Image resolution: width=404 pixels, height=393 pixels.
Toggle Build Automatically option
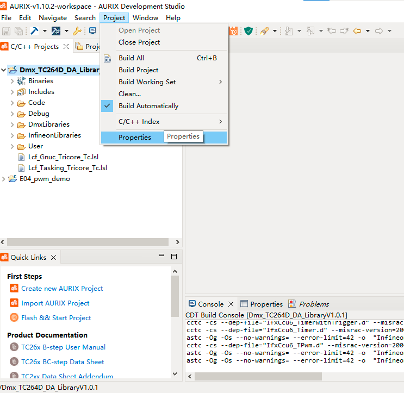tap(164, 106)
